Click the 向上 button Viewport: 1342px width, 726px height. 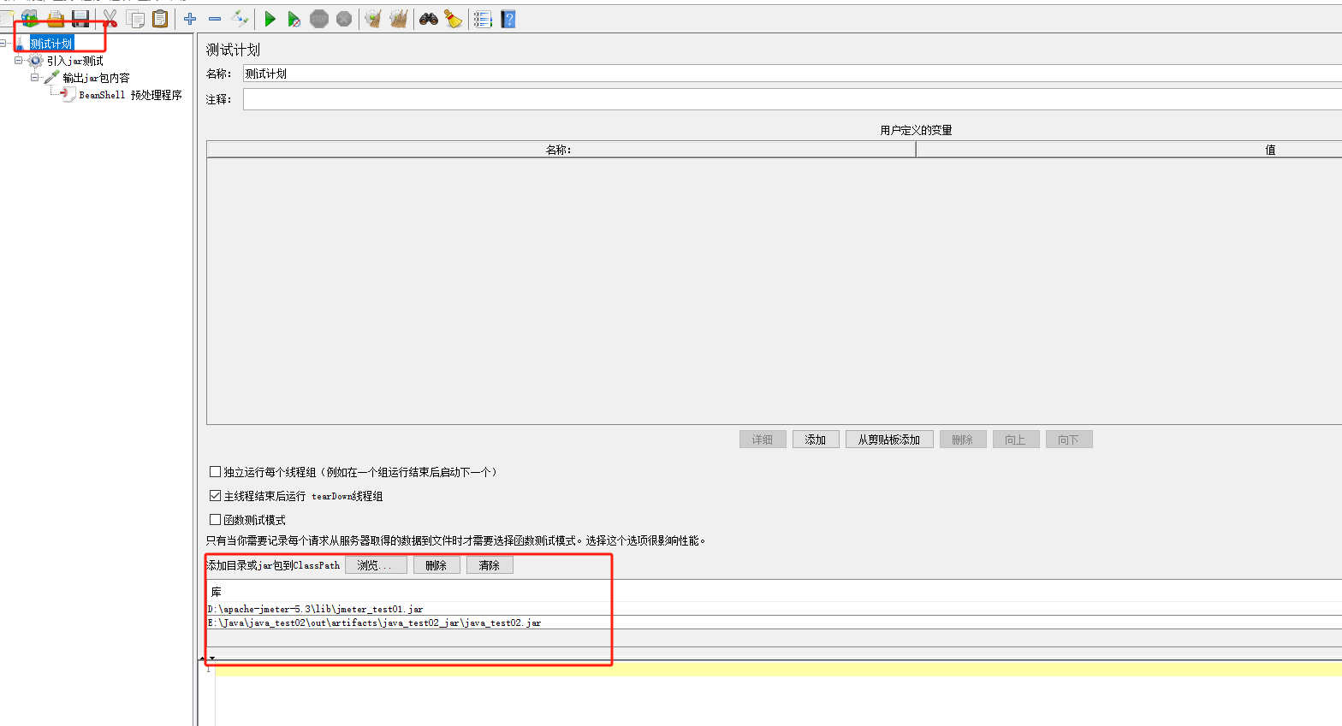coord(1016,440)
